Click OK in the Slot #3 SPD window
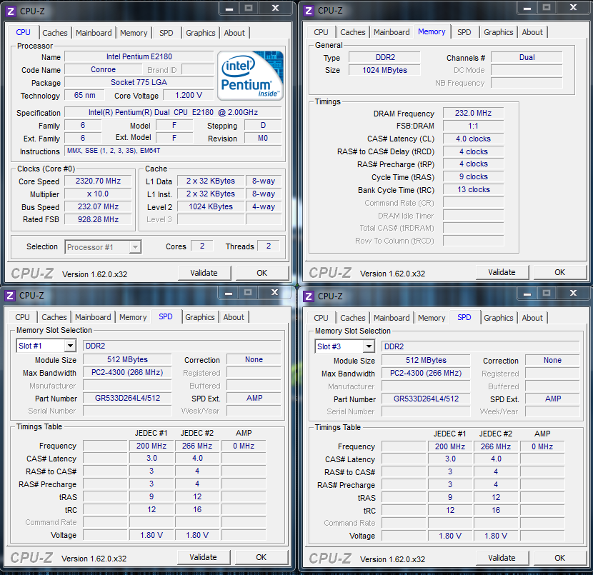The height and width of the screenshot is (575, 593). (x=559, y=558)
